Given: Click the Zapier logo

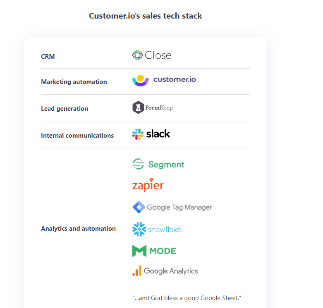Looking at the screenshot, I should pyautogui.click(x=148, y=185).
